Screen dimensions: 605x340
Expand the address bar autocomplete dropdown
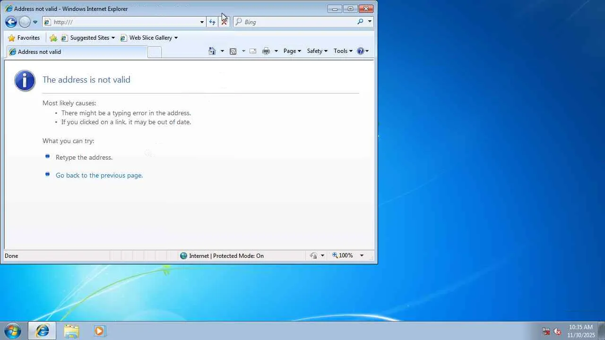coord(202,22)
